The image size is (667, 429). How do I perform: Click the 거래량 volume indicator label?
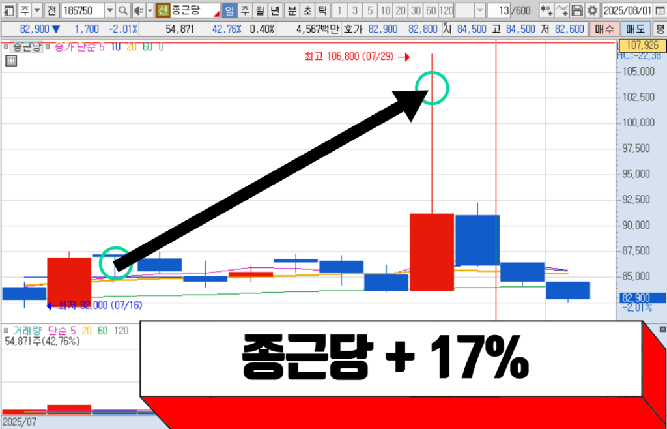27,331
